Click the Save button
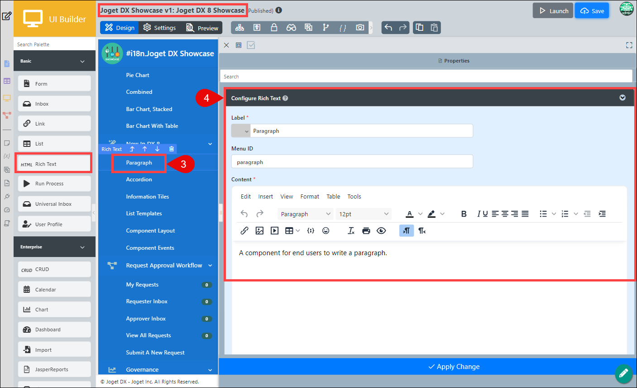637x388 pixels. tap(592, 11)
